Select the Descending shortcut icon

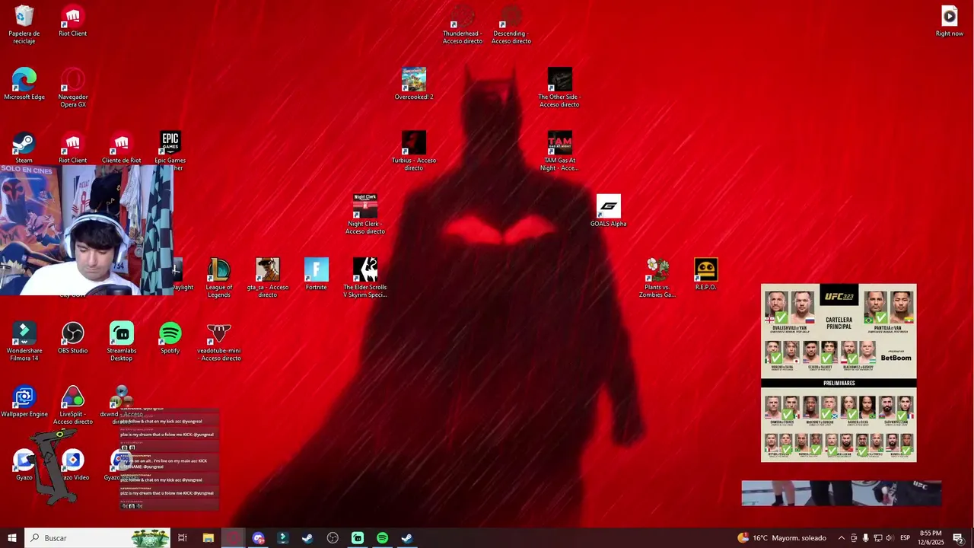tap(511, 24)
